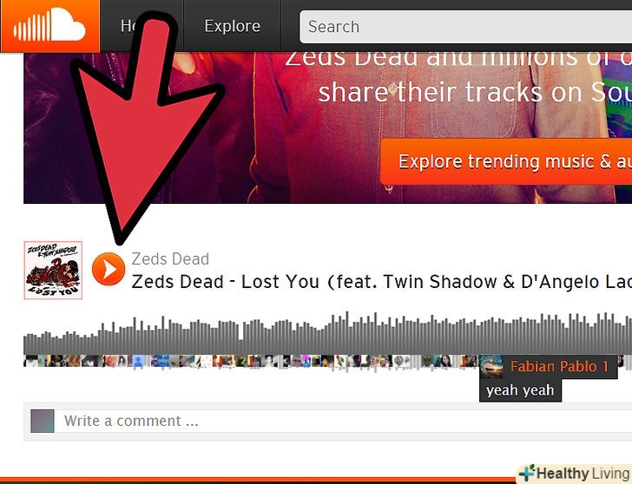
Task: Click the user avatar beside comment box
Action: (43, 422)
